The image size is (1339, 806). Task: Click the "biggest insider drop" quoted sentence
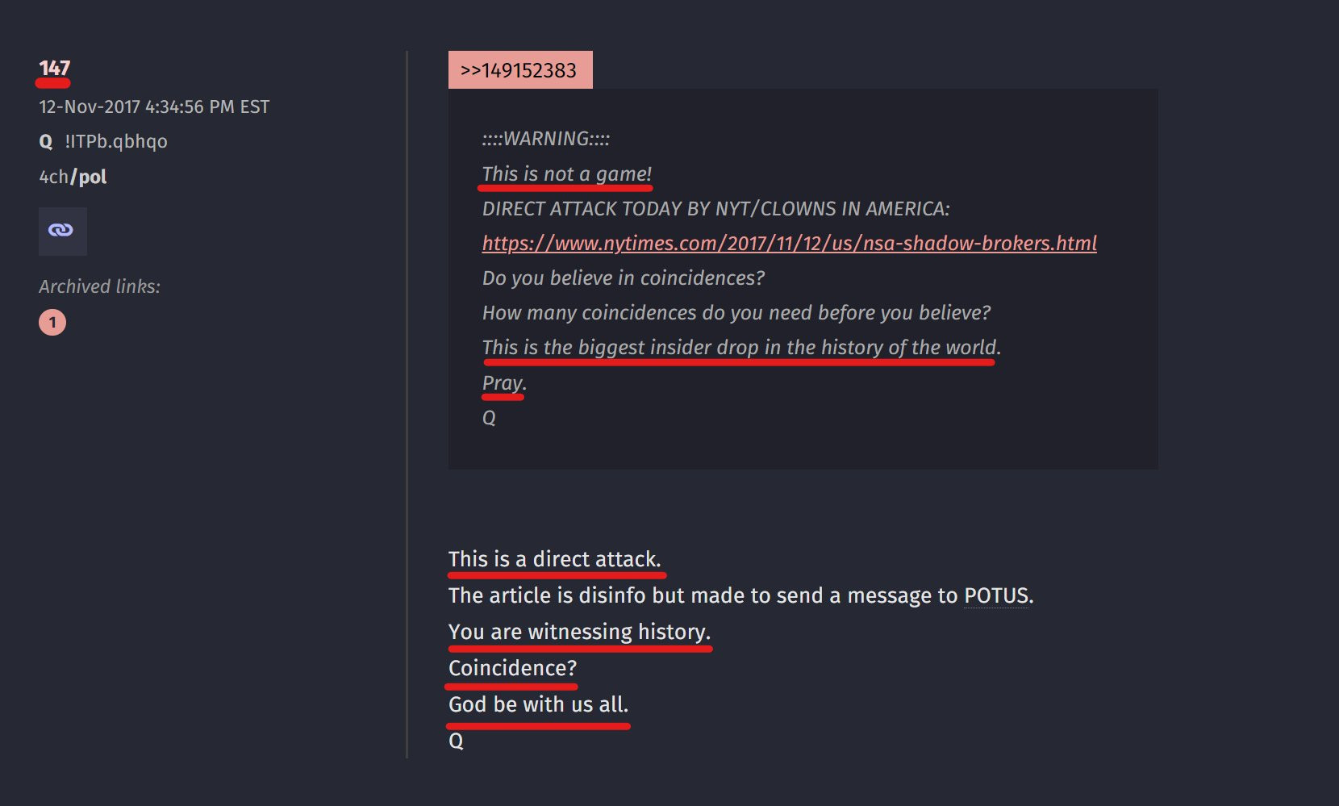point(740,348)
